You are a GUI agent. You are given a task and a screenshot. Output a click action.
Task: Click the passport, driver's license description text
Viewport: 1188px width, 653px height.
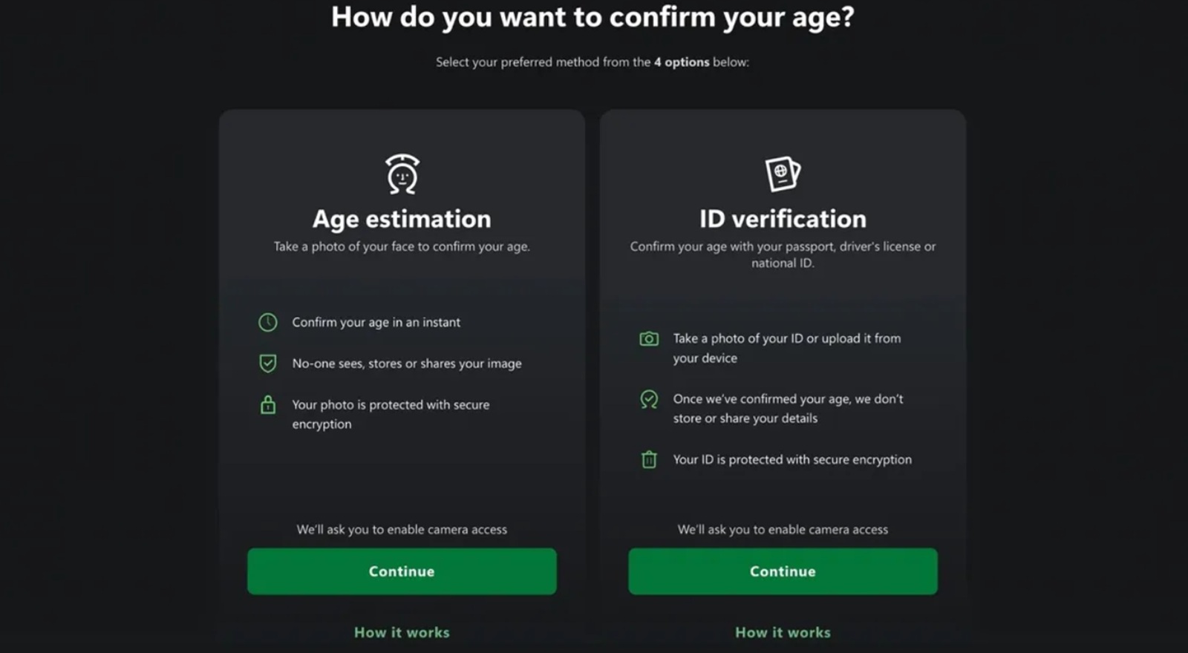(783, 255)
